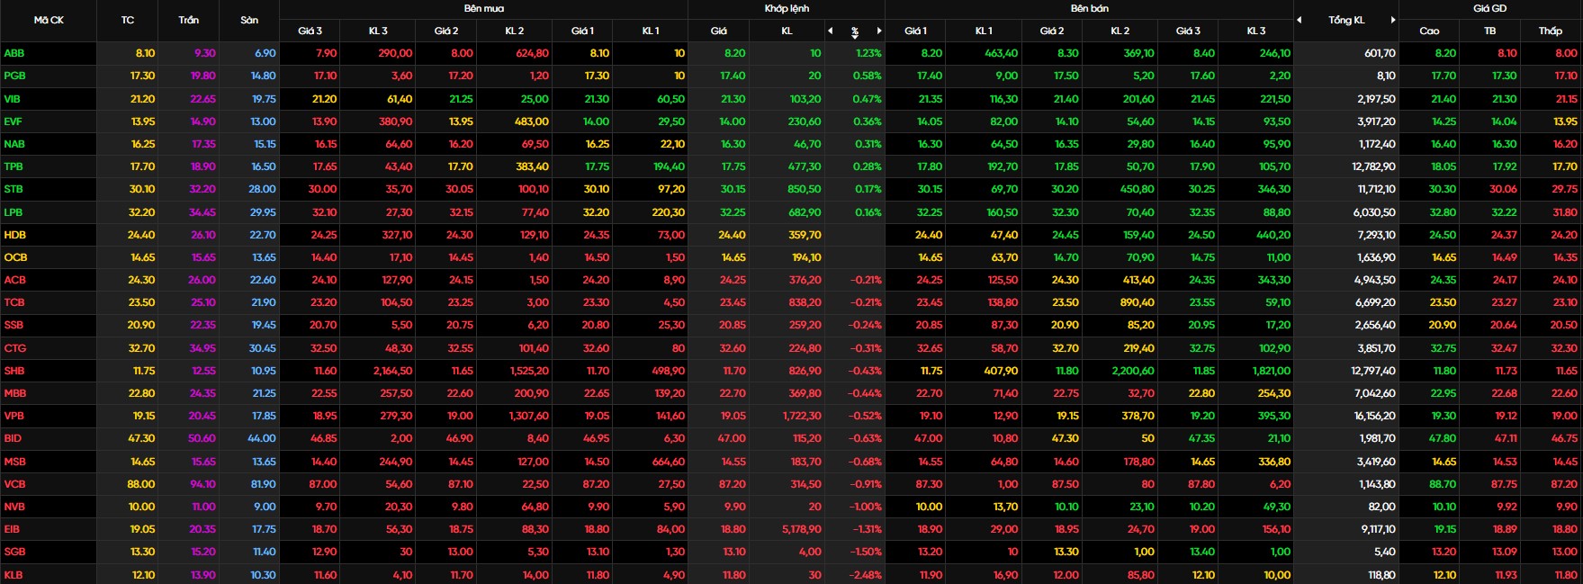Click the right arrow beside the % column

point(879,31)
